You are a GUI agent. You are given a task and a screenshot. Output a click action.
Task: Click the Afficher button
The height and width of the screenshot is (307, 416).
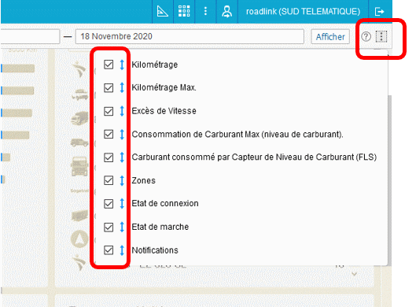(x=330, y=37)
